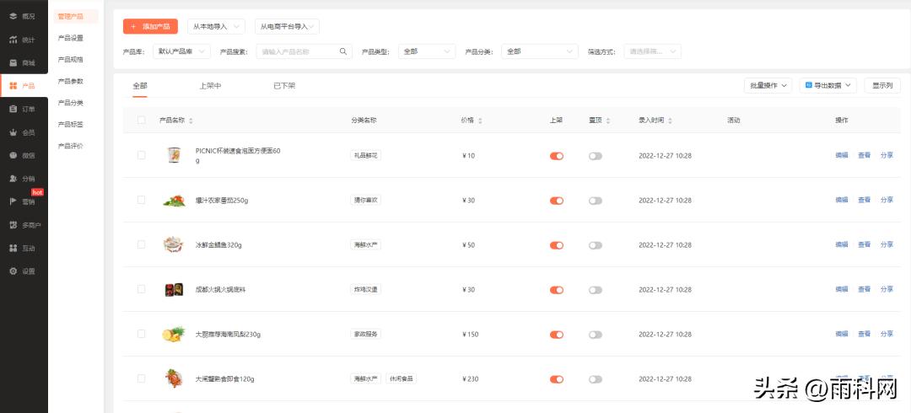The height and width of the screenshot is (413, 911).
Task: Turn off 上架 switch for 冰鲜金鲳鱼320g
Action: coord(557,245)
